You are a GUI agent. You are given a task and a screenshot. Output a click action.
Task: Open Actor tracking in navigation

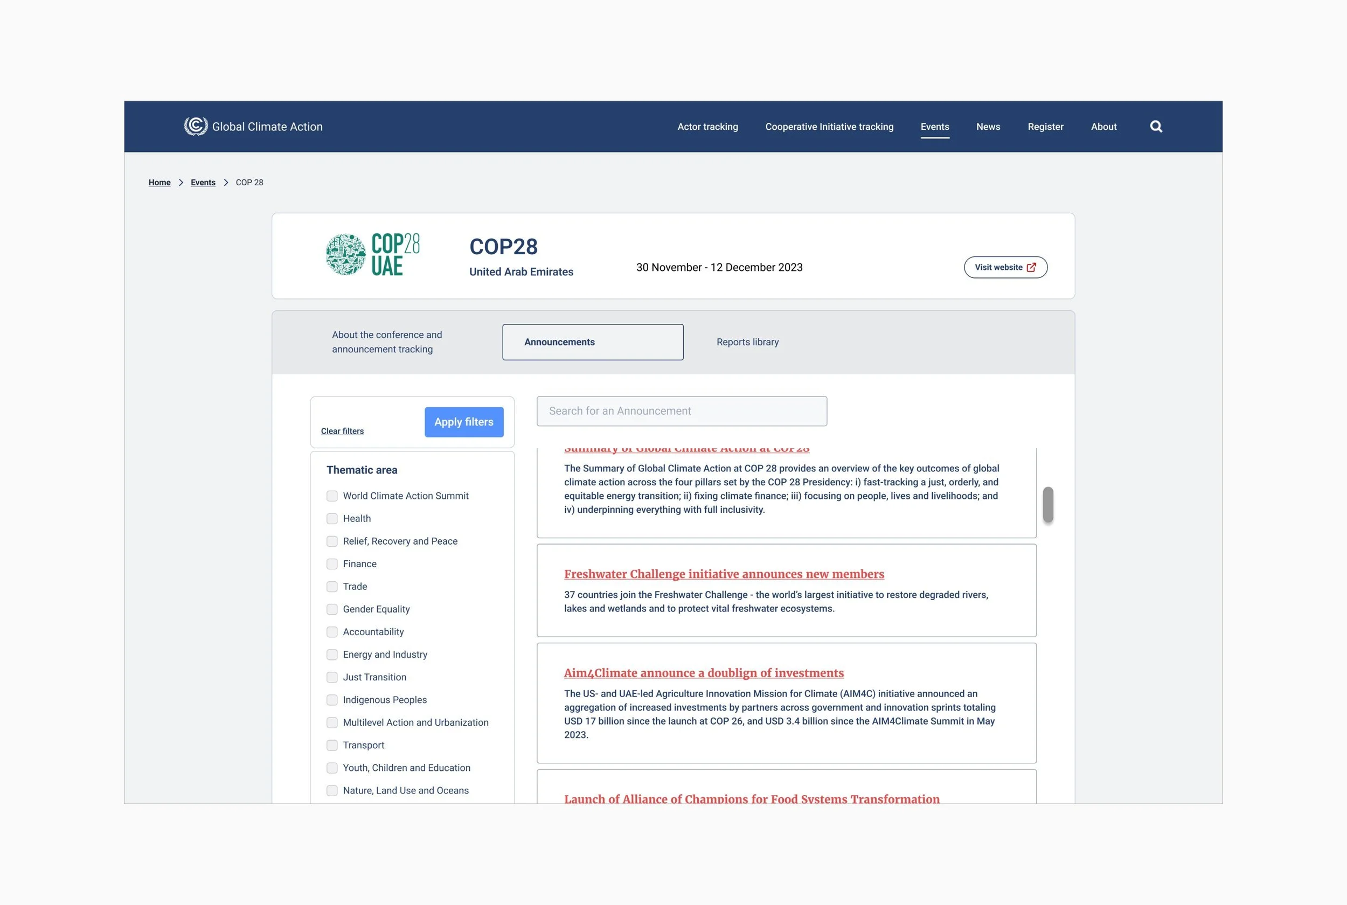click(x=707, y=127)
